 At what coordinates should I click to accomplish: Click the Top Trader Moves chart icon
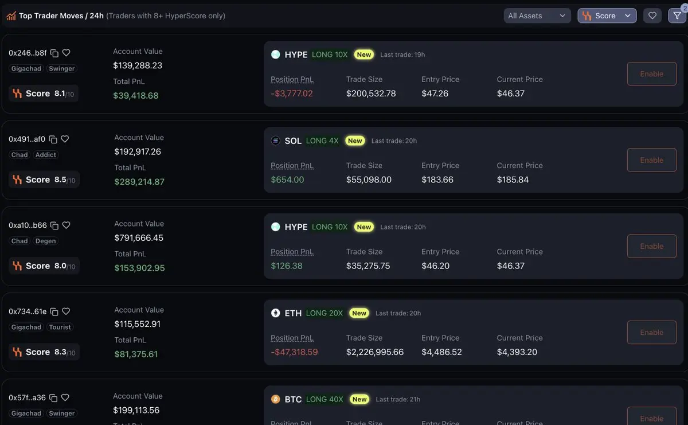[x=11, y=16]
